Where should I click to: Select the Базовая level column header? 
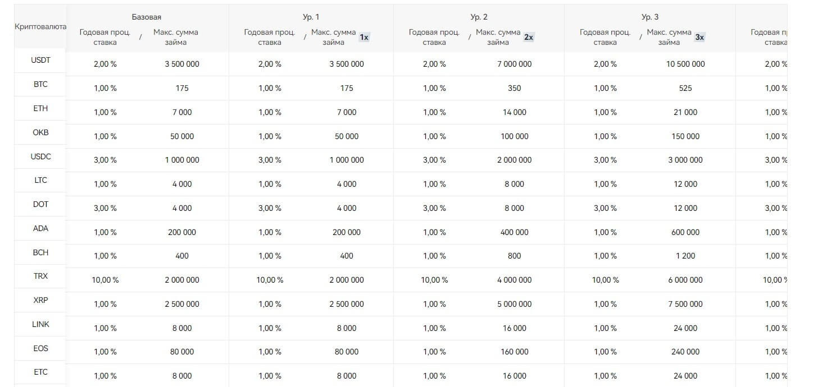(147, 17)
